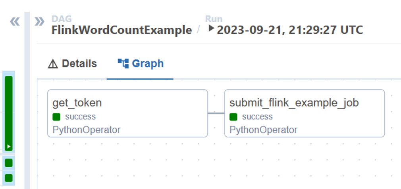Screen dimensions: 401x189
Task: Click the PythonOperator label under submit_flink_example_job
Action: 263,130
